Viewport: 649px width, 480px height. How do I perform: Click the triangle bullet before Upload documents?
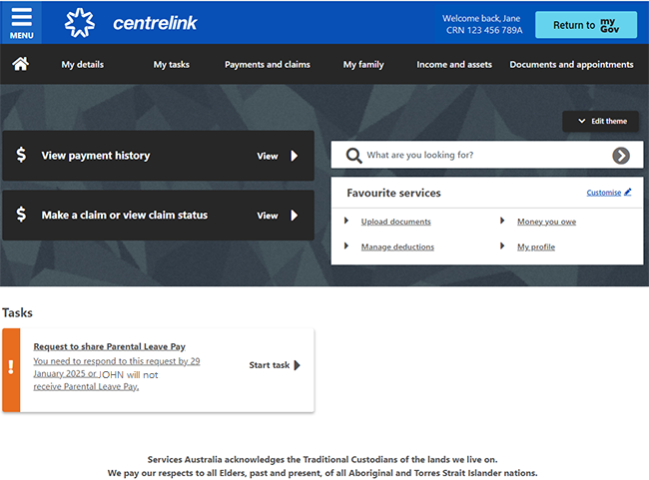[x=346, y=221]
